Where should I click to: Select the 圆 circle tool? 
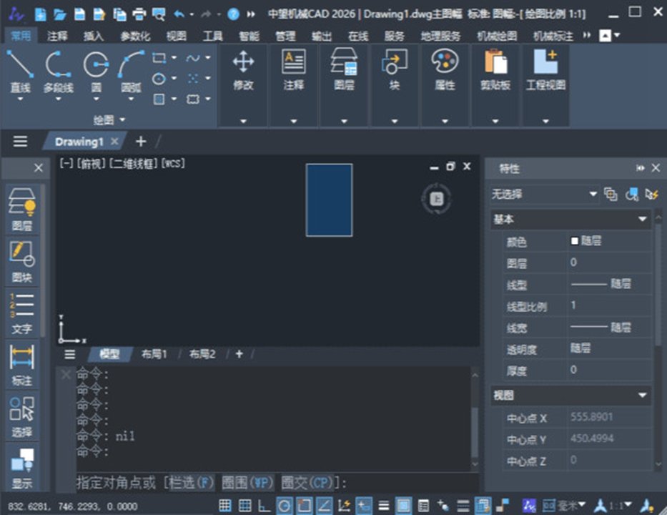[96, 72]
